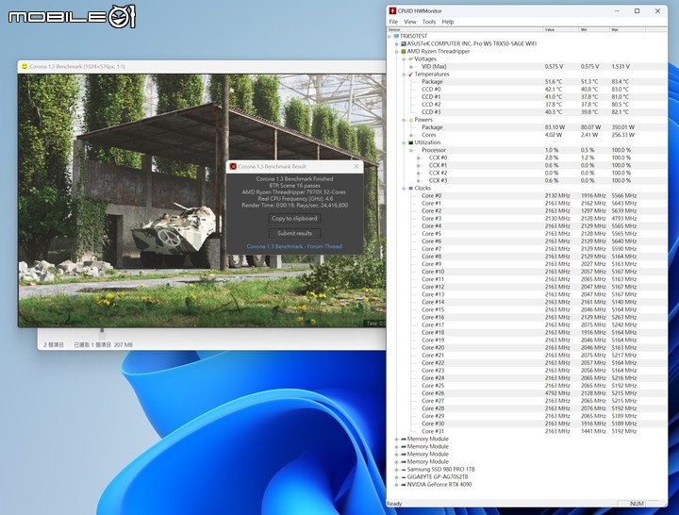679x515 pixels.
Task: Click the Utilization section icon
Action: [410, 142]
